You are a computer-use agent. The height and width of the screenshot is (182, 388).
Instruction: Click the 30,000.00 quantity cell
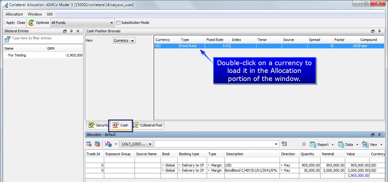310,170
